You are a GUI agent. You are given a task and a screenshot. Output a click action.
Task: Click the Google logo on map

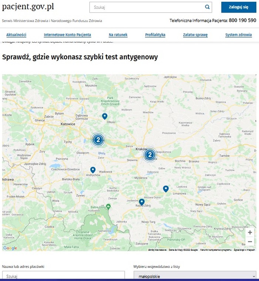pyautogui.click(x=10, y=248)
